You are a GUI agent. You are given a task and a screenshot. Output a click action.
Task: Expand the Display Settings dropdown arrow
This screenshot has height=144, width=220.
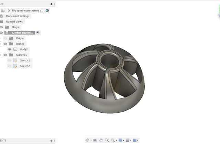tap(123, 140)
